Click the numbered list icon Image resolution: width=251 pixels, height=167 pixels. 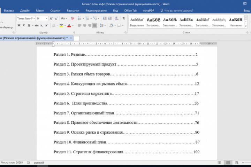pyautogui.click(x=87, y=18)
